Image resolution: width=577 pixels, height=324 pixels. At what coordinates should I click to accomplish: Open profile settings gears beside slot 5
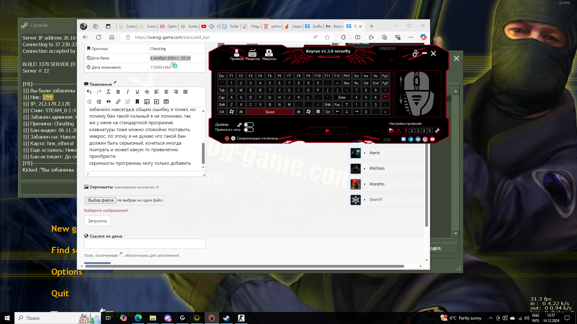click(x=437, y=130)
